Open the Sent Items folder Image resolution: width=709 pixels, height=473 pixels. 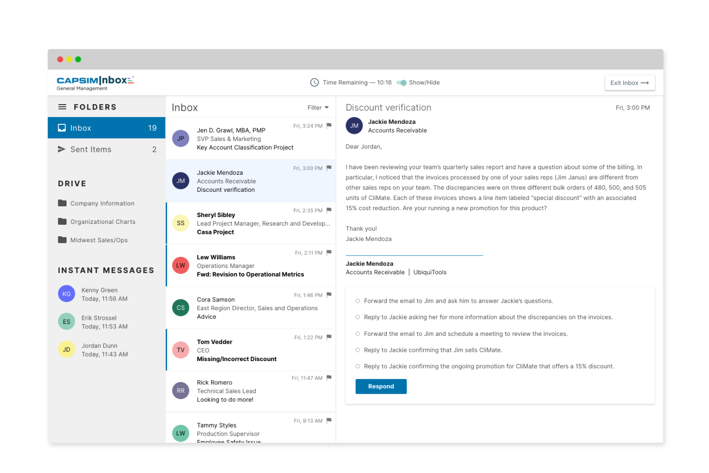[x=106, y=149]
